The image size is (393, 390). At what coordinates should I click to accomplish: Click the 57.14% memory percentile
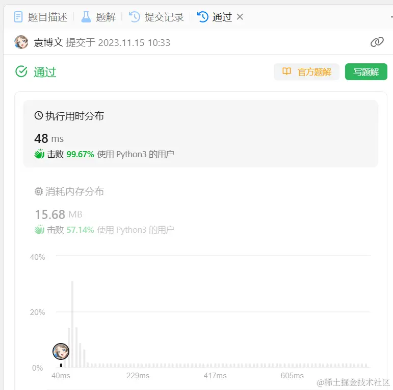point(80,230)
